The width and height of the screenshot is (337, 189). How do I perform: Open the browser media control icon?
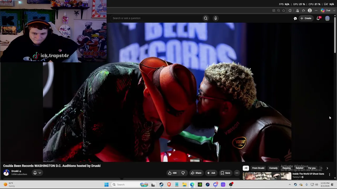click(297, 10)
